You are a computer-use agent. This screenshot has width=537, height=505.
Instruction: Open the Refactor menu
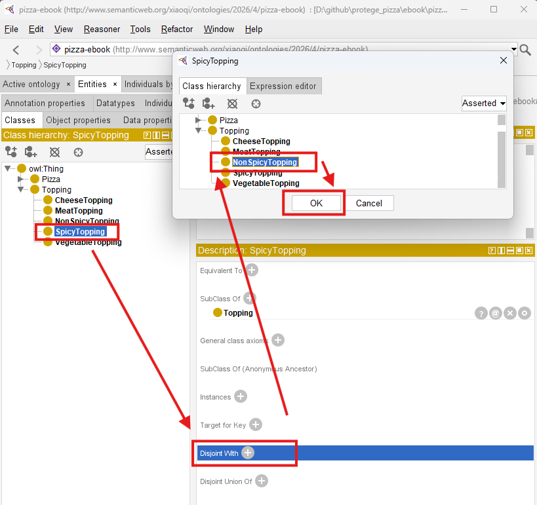tap(177, 29)
